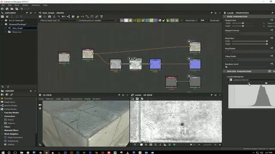Select Noises under Generators
The width and height of the screenshot is (275, 154).
(x=10, y=120)
